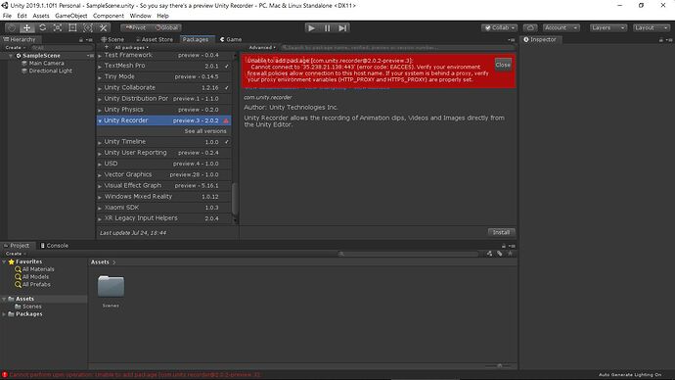The image size is (675, 380).
Task: Open the Hierarchy Create dropdown
Action: (x=15, y=47)
